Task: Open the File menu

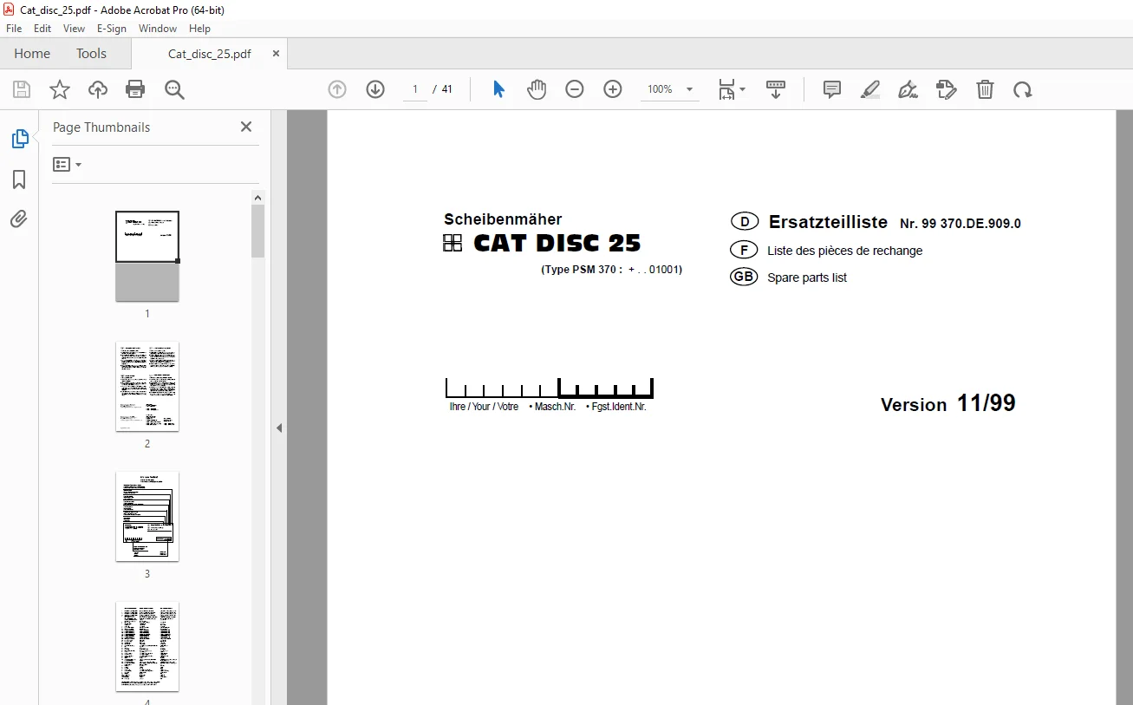Action: tap(14, 29)
